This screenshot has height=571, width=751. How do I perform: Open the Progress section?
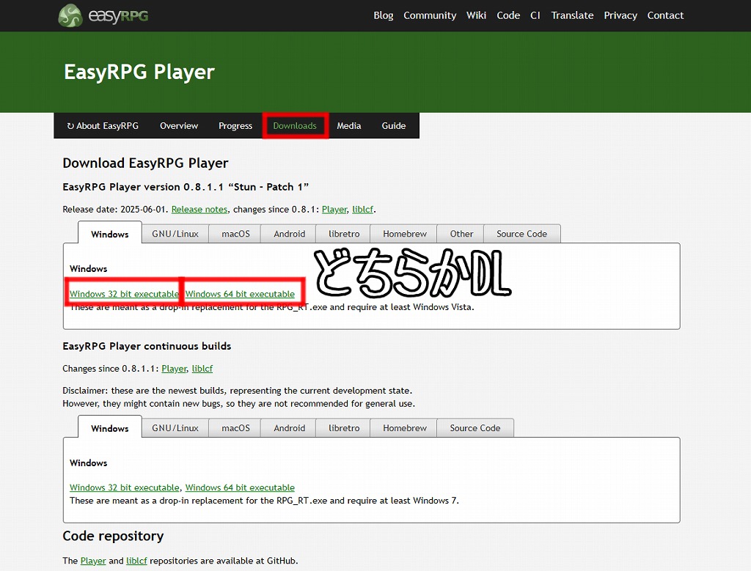pyautogui.click(x=235, y=126)
